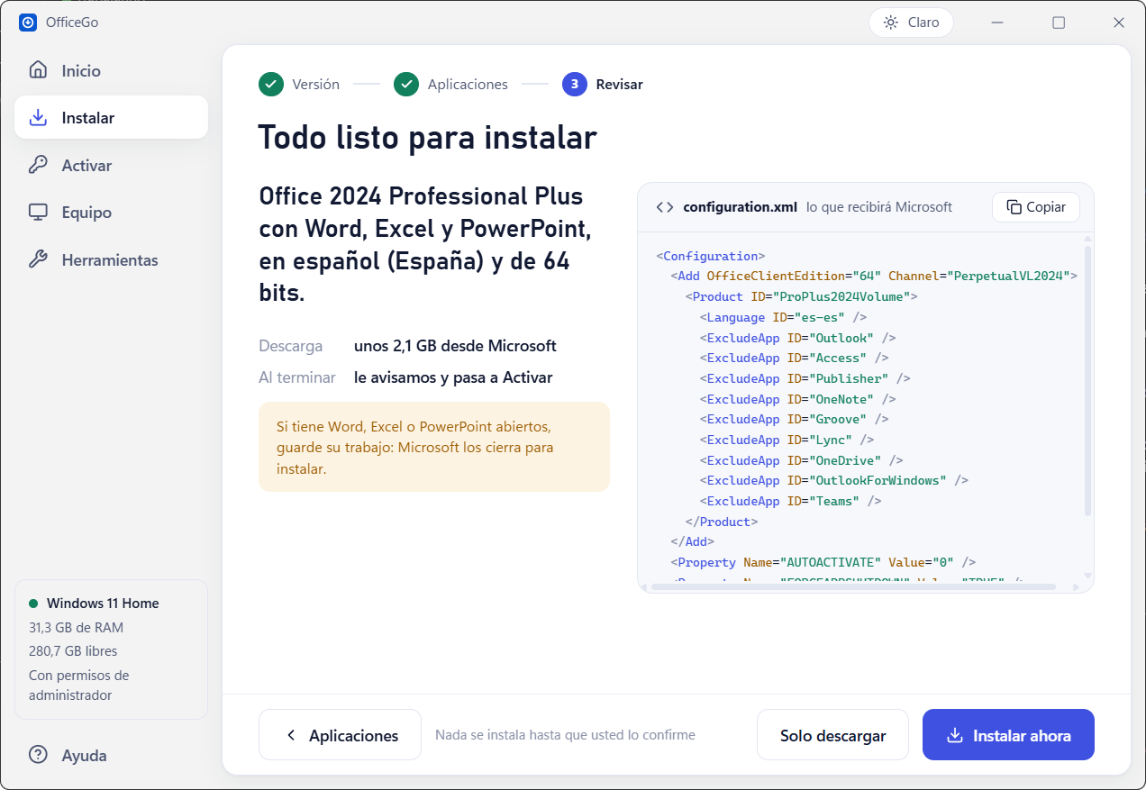Screen dimensions: 1146x790
Task: Click the Instalar download-arrow icon in sidebar
Action: click(38, 117)
